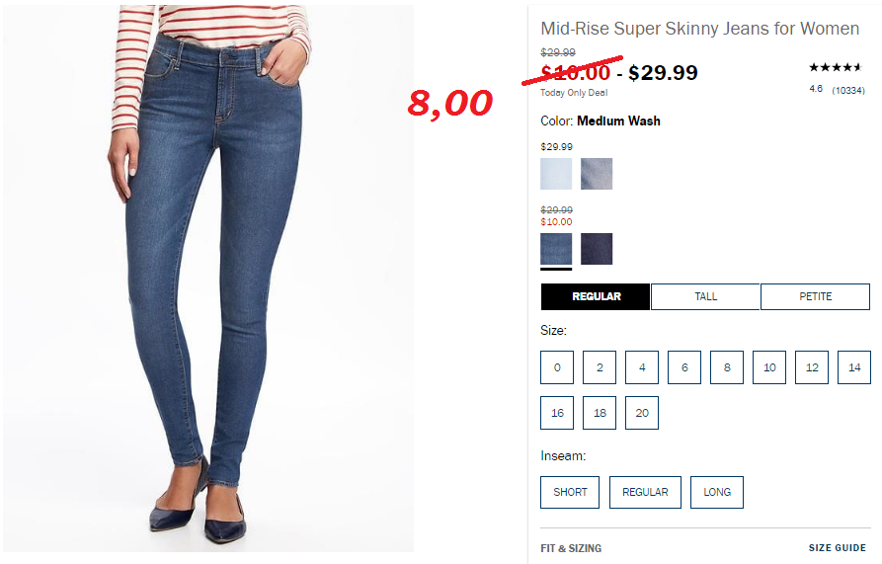Choose the SHORT inseam option

pos(570,492)
